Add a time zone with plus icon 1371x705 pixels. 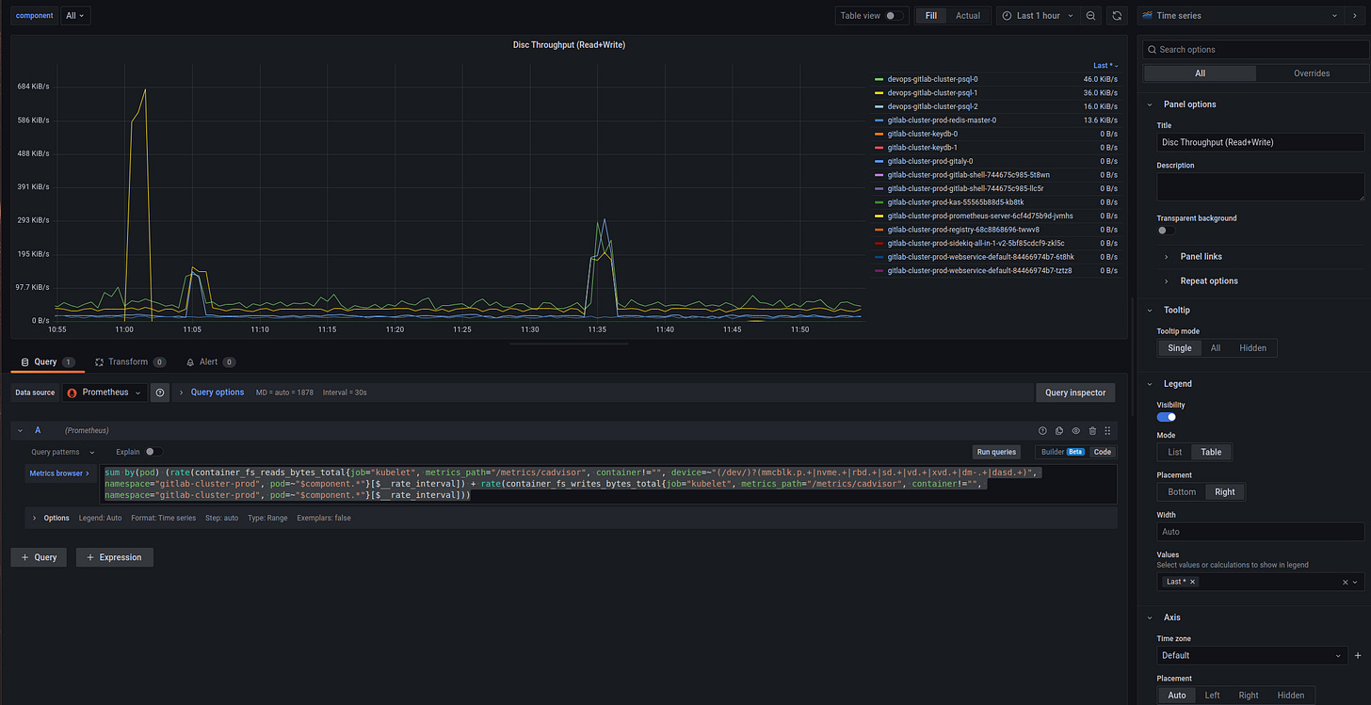point(1357,655)
